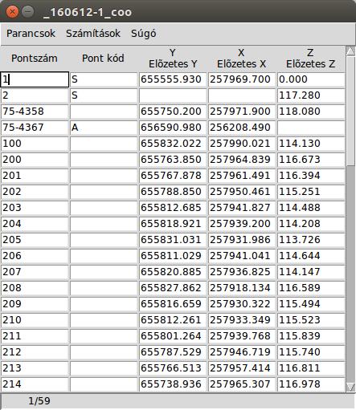
Task: Select X value 257939.768
Action: pyautogui.click(x=242, y=336)
